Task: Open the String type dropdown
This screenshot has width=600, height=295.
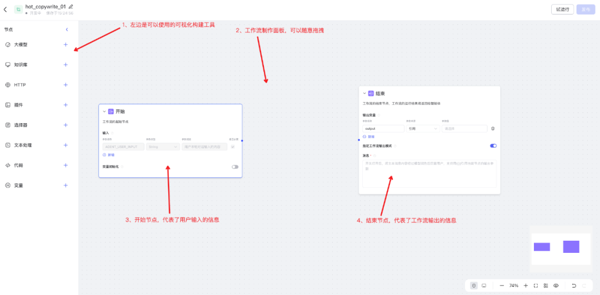Action: (x=163, y=147)
